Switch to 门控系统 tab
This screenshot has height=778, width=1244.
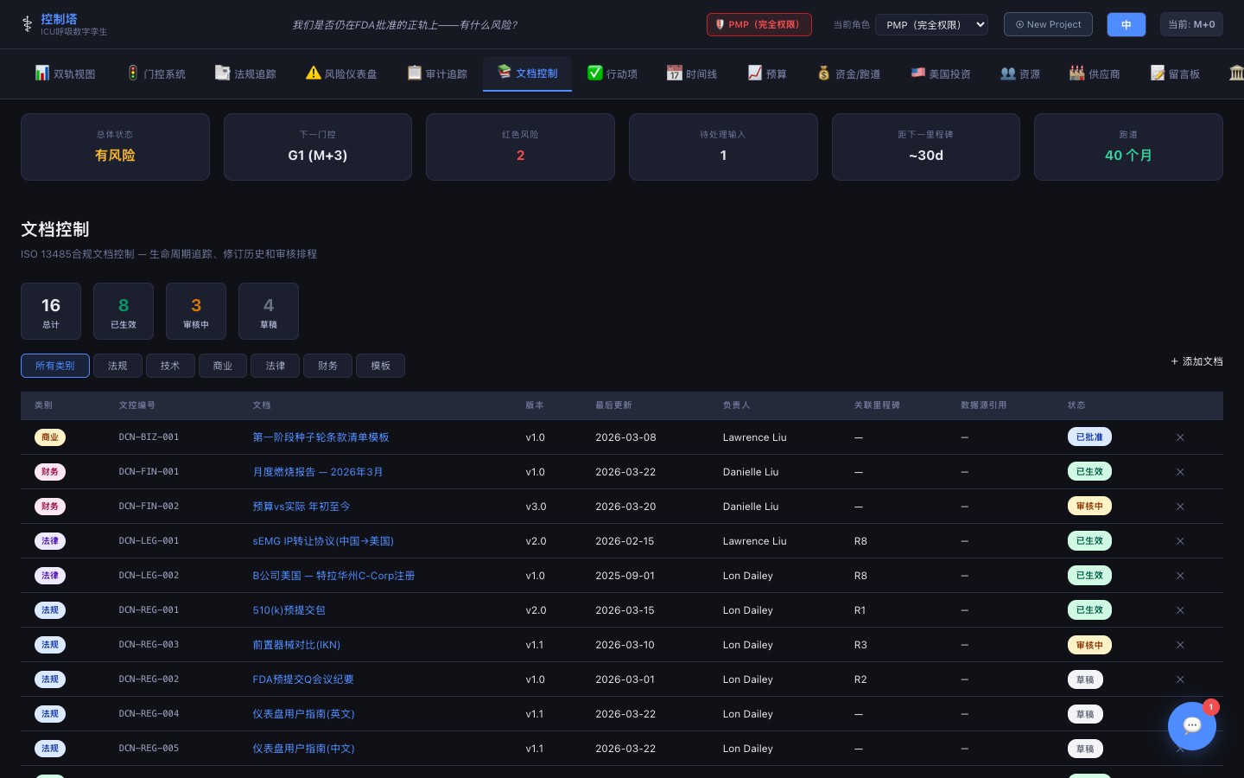tap(156, 73)
